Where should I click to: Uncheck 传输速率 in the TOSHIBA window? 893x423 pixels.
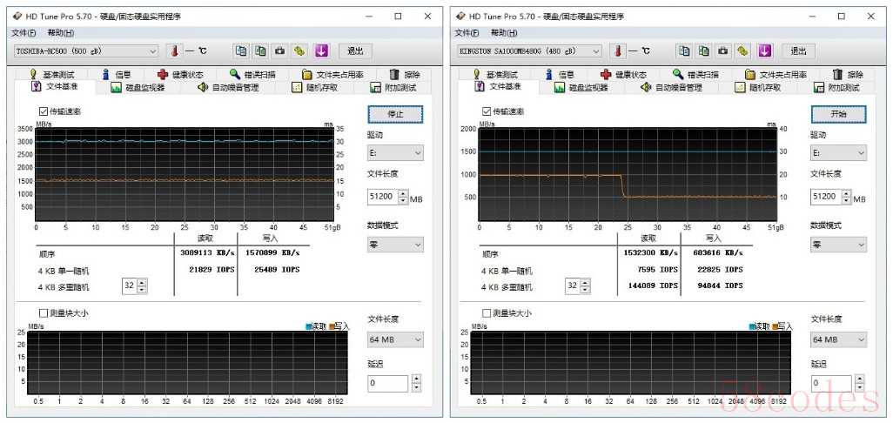(x=44, y=111)
